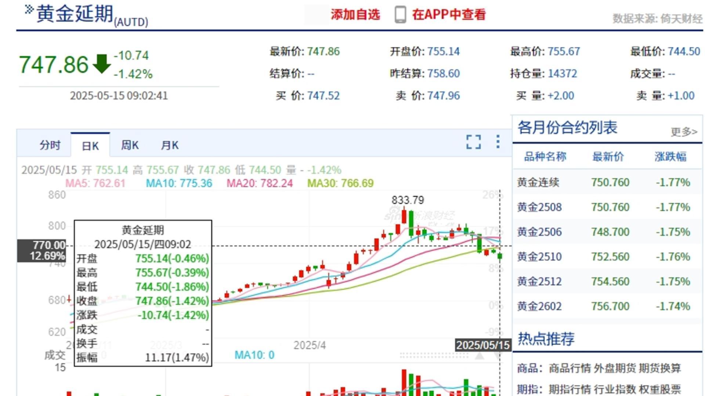The image size is (705, 396).
Task: Switch to the 分时 chart tab
Action: point(50,145)
